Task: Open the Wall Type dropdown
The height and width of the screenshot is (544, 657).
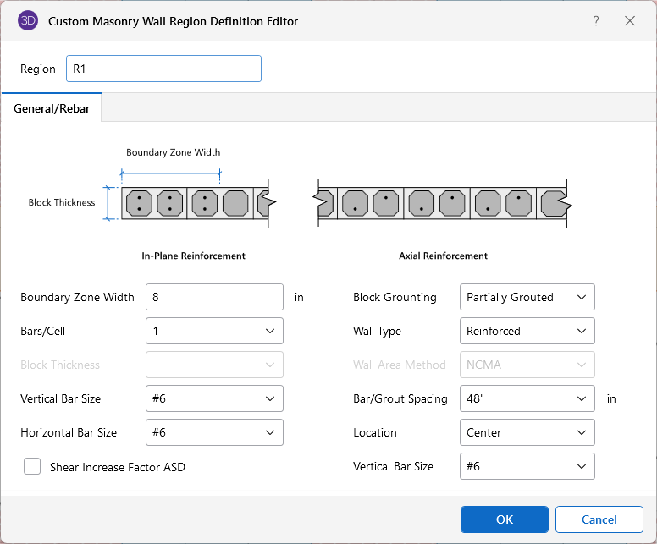Action: tap(527, 331)
